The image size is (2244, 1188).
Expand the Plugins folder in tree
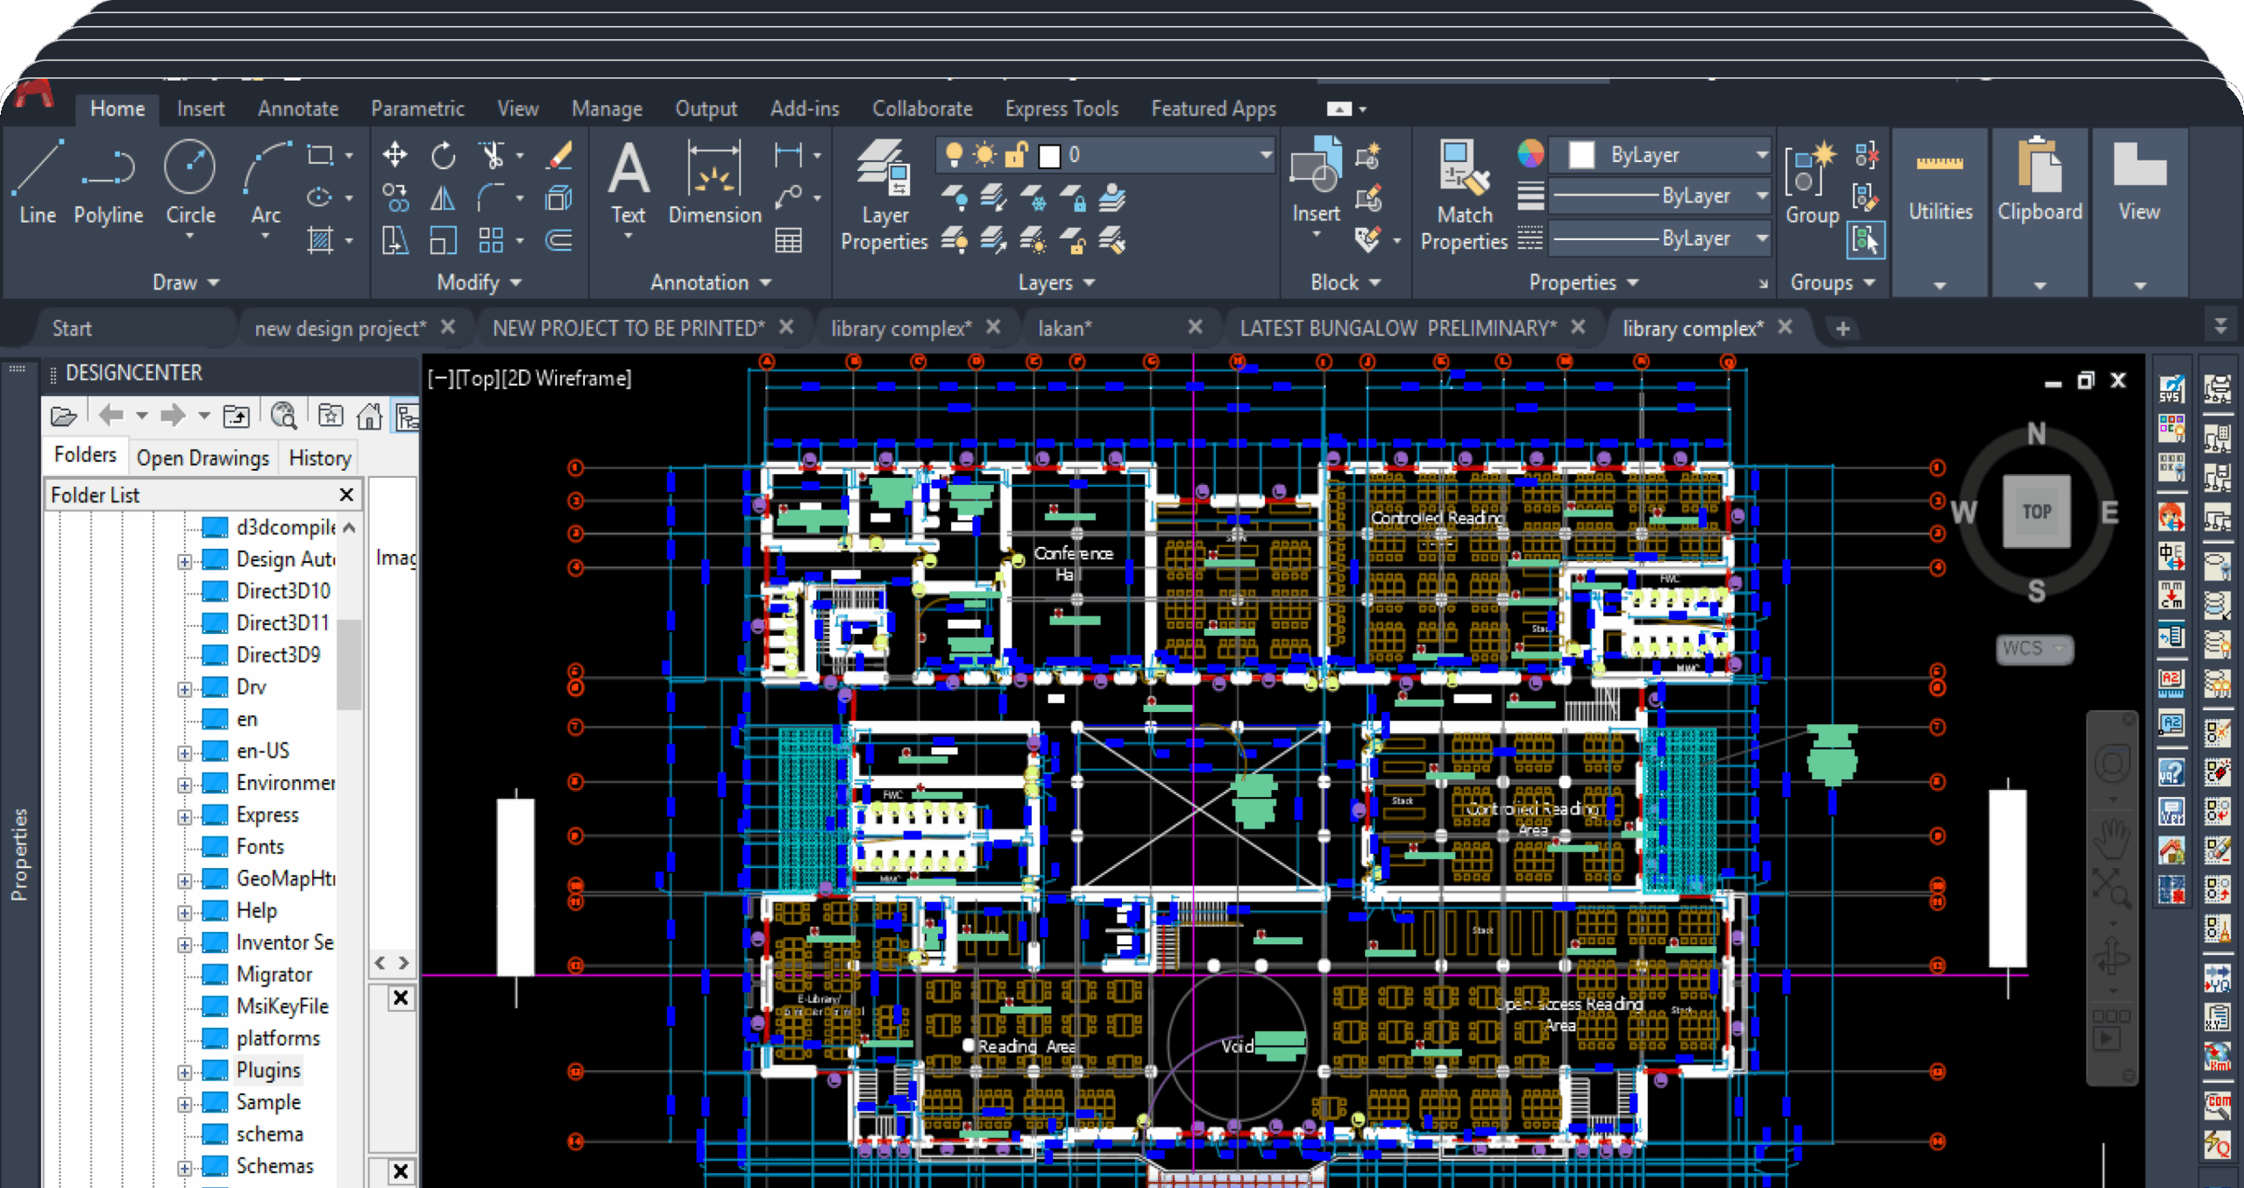coord(184,1071)
